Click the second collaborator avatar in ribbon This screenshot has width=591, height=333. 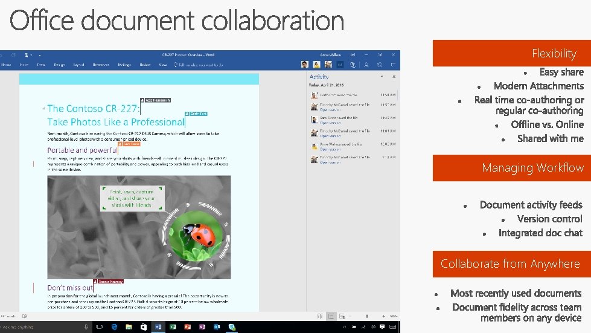click(x=316, y=65)
